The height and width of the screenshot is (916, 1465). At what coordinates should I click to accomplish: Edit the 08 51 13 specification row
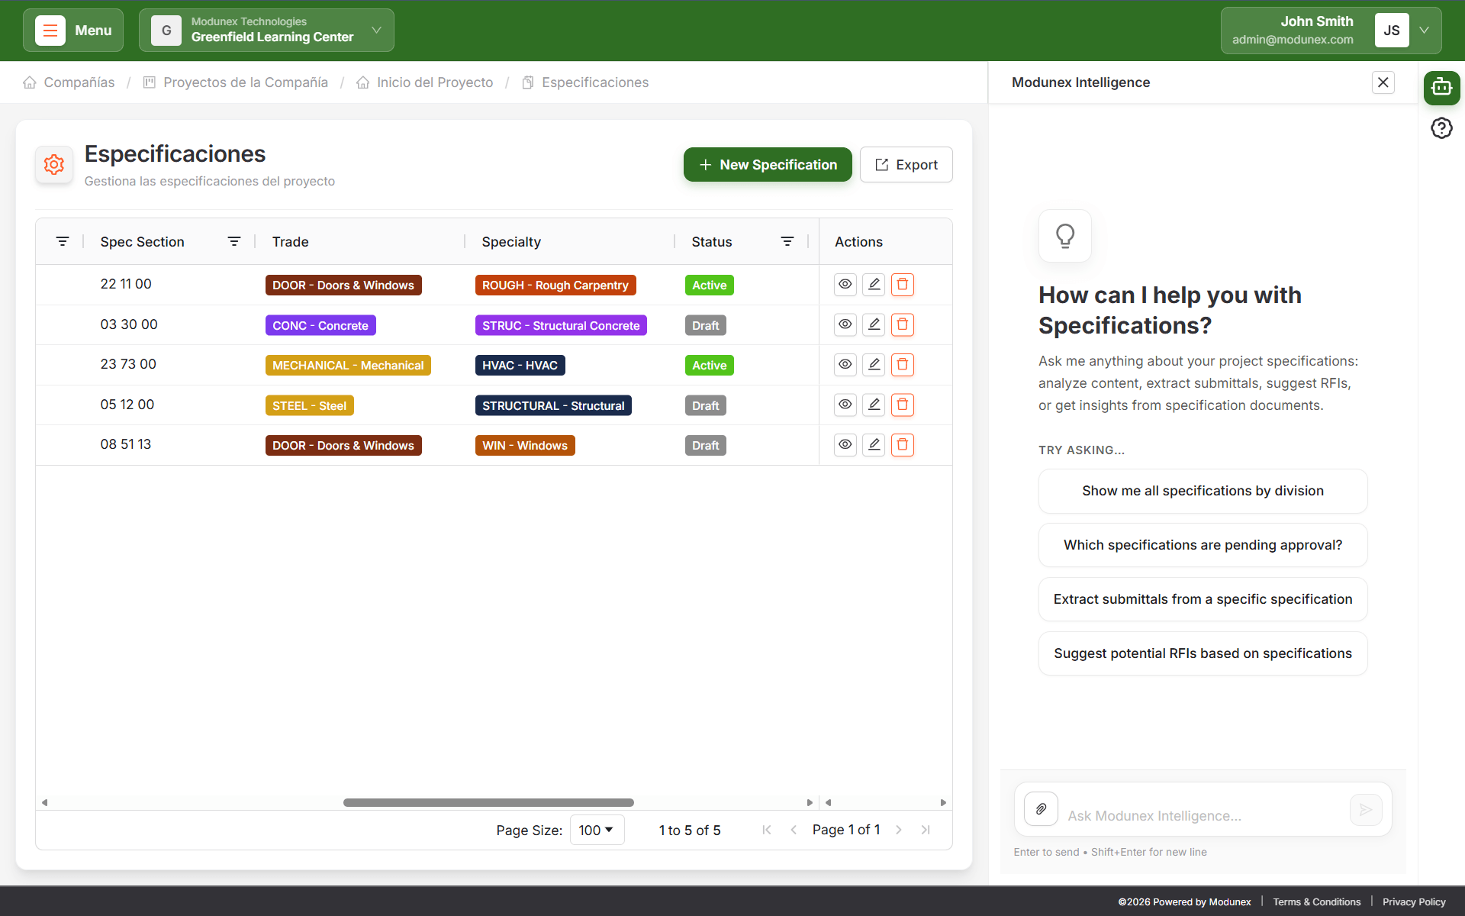pyautogui.click(x=874, y=445)
